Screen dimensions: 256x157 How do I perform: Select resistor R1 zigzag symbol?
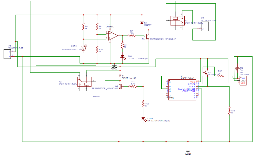[123, 45]
